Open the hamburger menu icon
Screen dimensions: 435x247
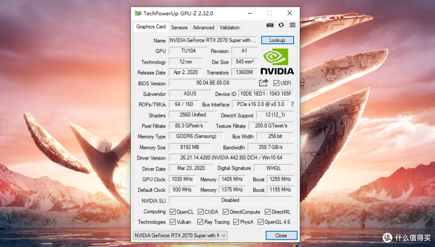(292, 25)
